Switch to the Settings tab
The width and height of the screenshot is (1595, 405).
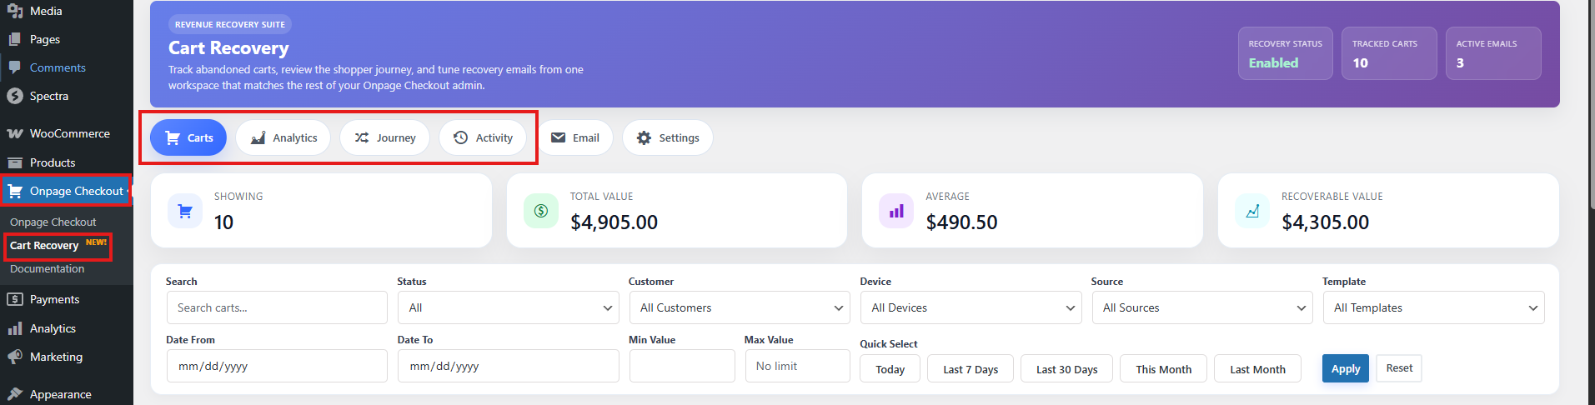coord(668,137)
